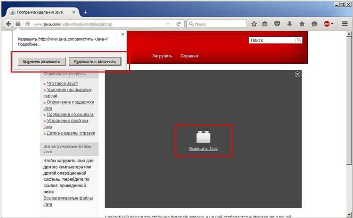Close the gray plugin overlay with X
353x218 pixels.
297,74
